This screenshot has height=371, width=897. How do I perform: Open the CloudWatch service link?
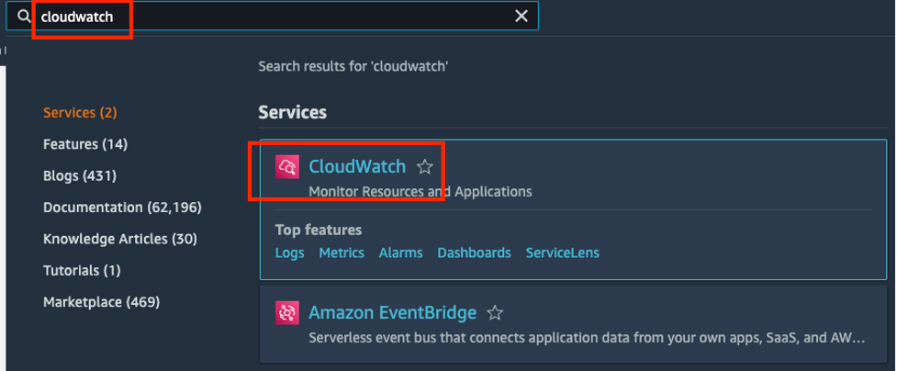357,166
